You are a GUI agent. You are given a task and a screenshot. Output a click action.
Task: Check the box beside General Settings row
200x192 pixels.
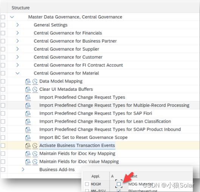(3, 25)
